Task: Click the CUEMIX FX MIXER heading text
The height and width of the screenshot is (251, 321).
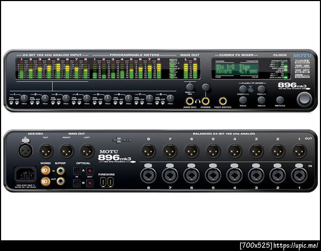Action: 236,55
